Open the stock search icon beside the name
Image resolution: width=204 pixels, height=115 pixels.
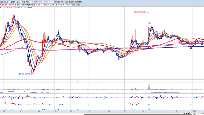coord(2,2)
